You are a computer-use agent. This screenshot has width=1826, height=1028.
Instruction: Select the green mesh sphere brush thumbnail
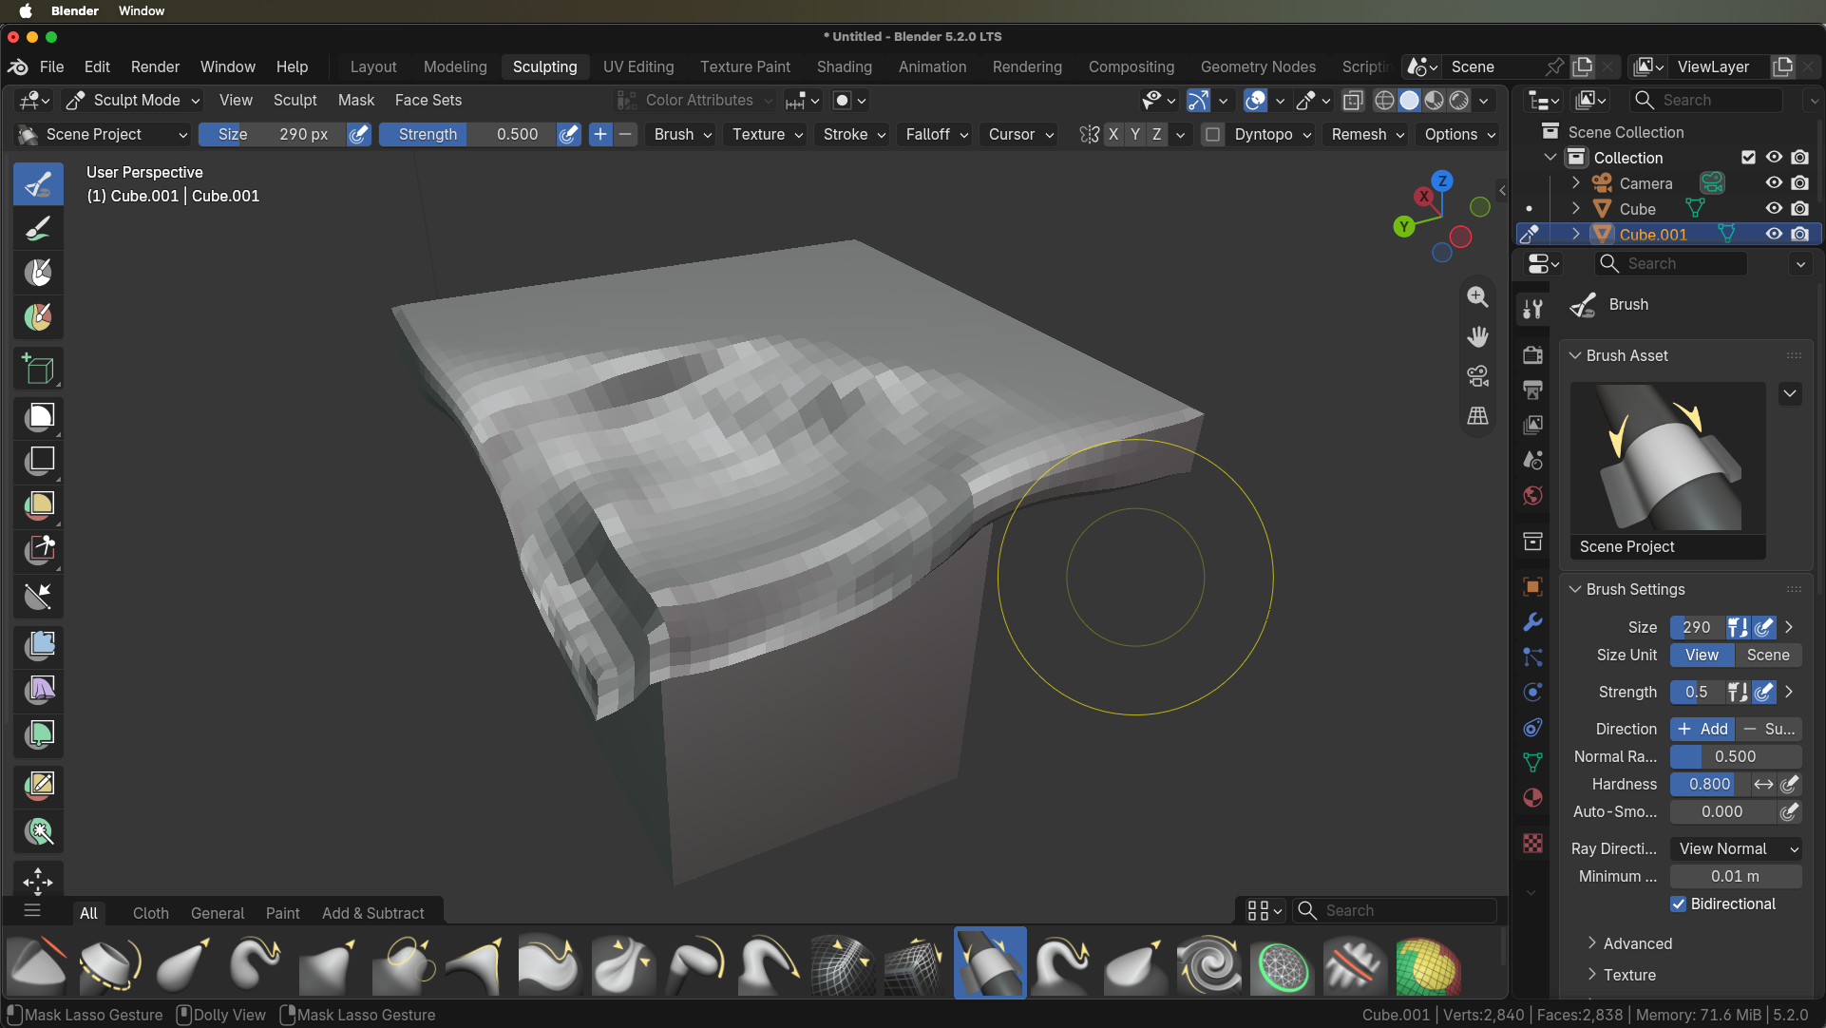(1282, 963)
